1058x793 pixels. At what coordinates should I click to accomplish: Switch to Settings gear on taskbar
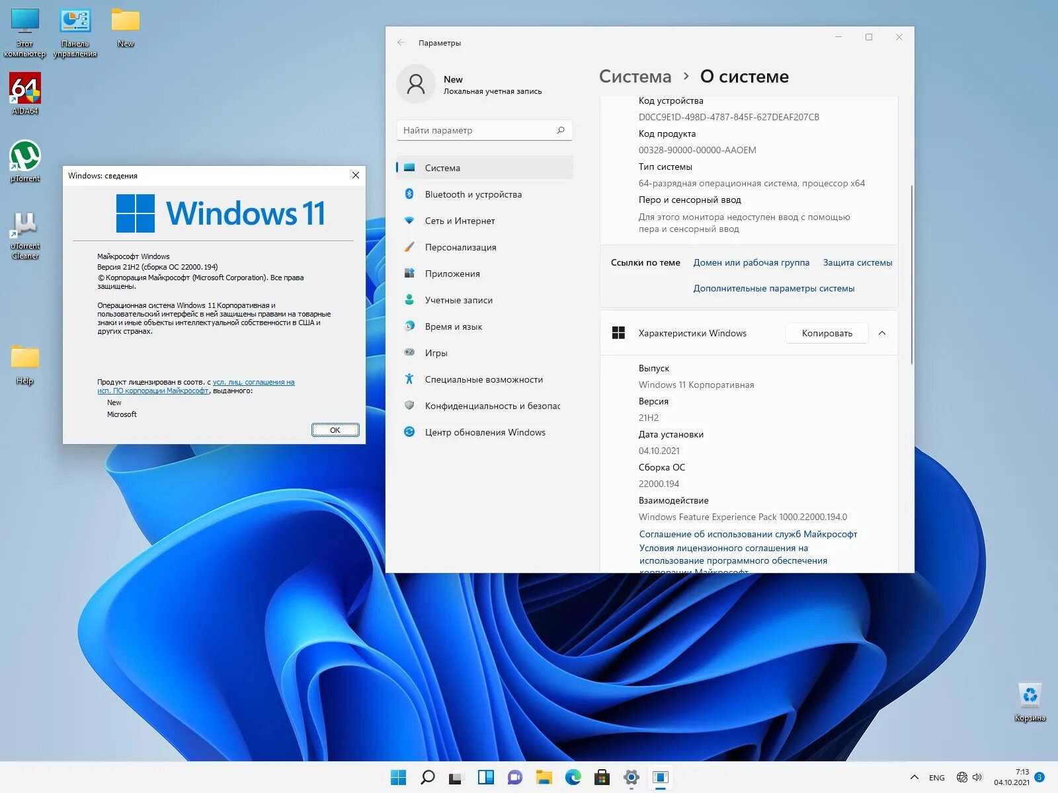pos(631,777)
